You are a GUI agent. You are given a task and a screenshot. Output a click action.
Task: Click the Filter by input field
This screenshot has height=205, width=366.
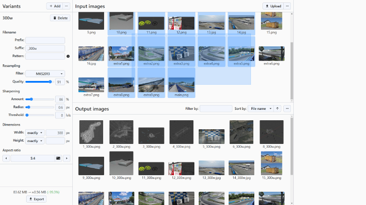(x=216, y=108)
